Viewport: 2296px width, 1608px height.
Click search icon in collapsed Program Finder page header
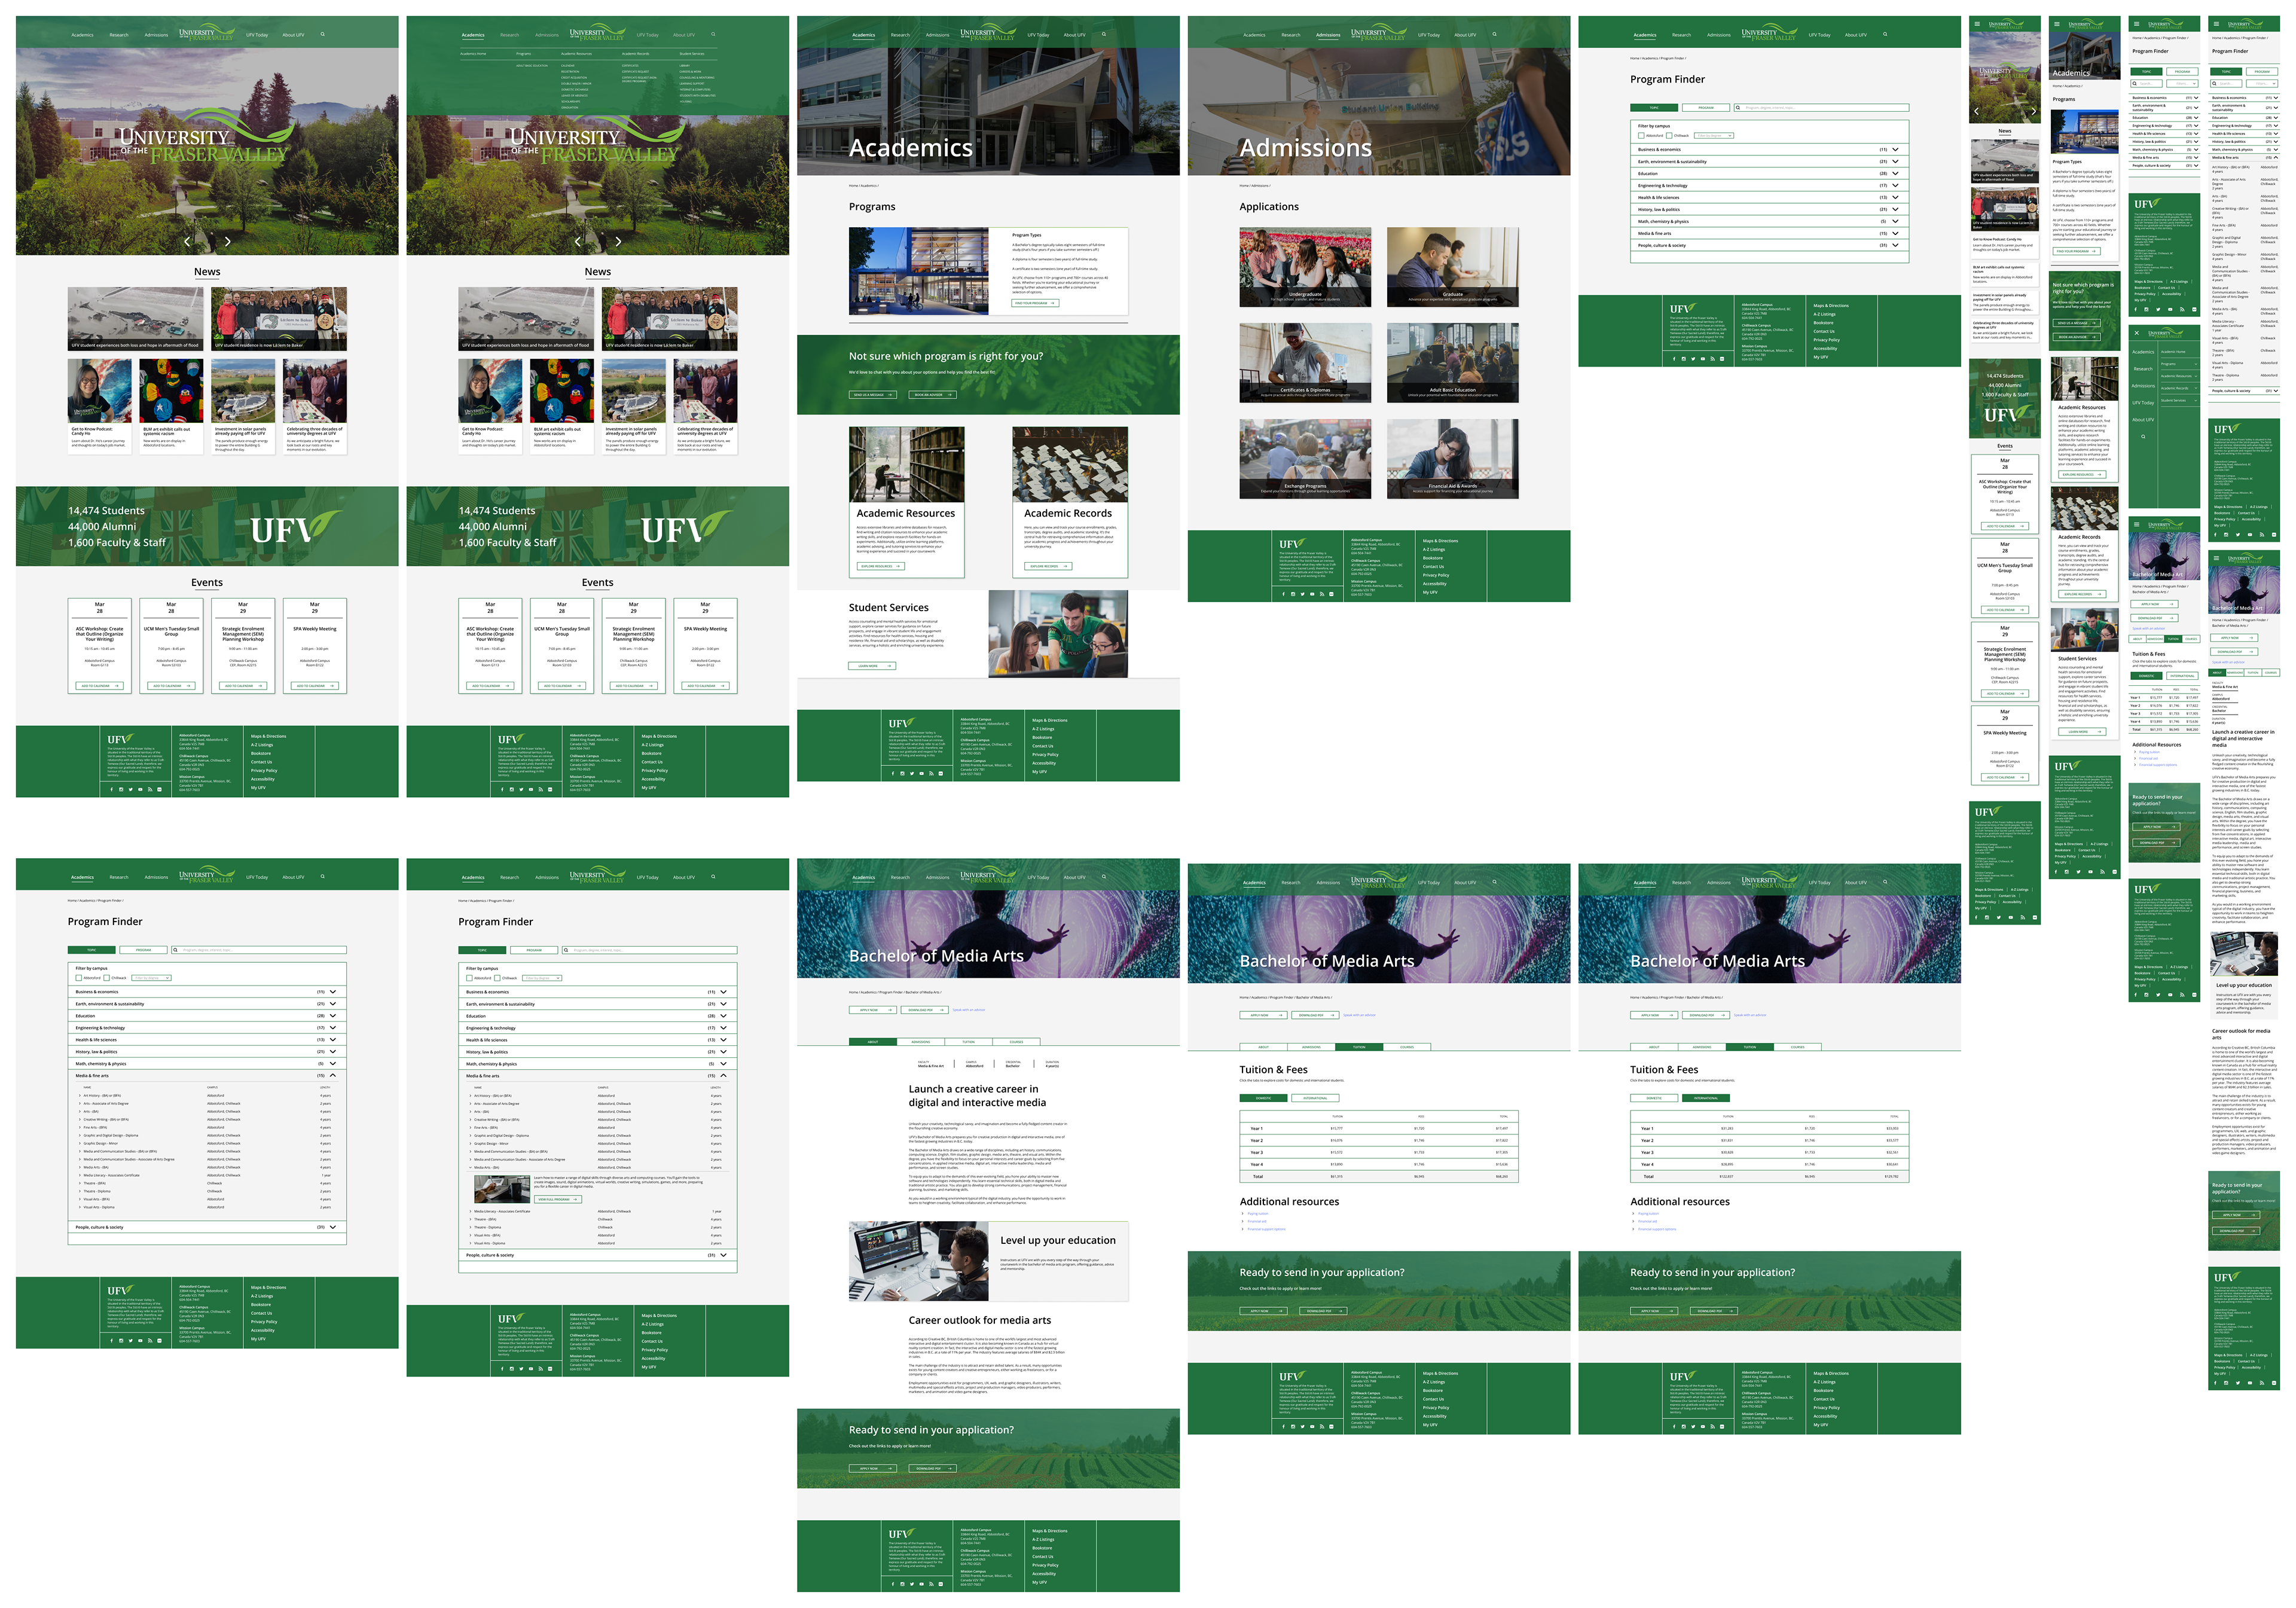(1885, 34)
